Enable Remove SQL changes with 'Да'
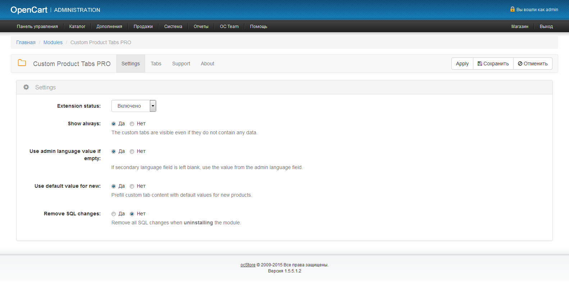The image size is (569, 294). [114, 214]
